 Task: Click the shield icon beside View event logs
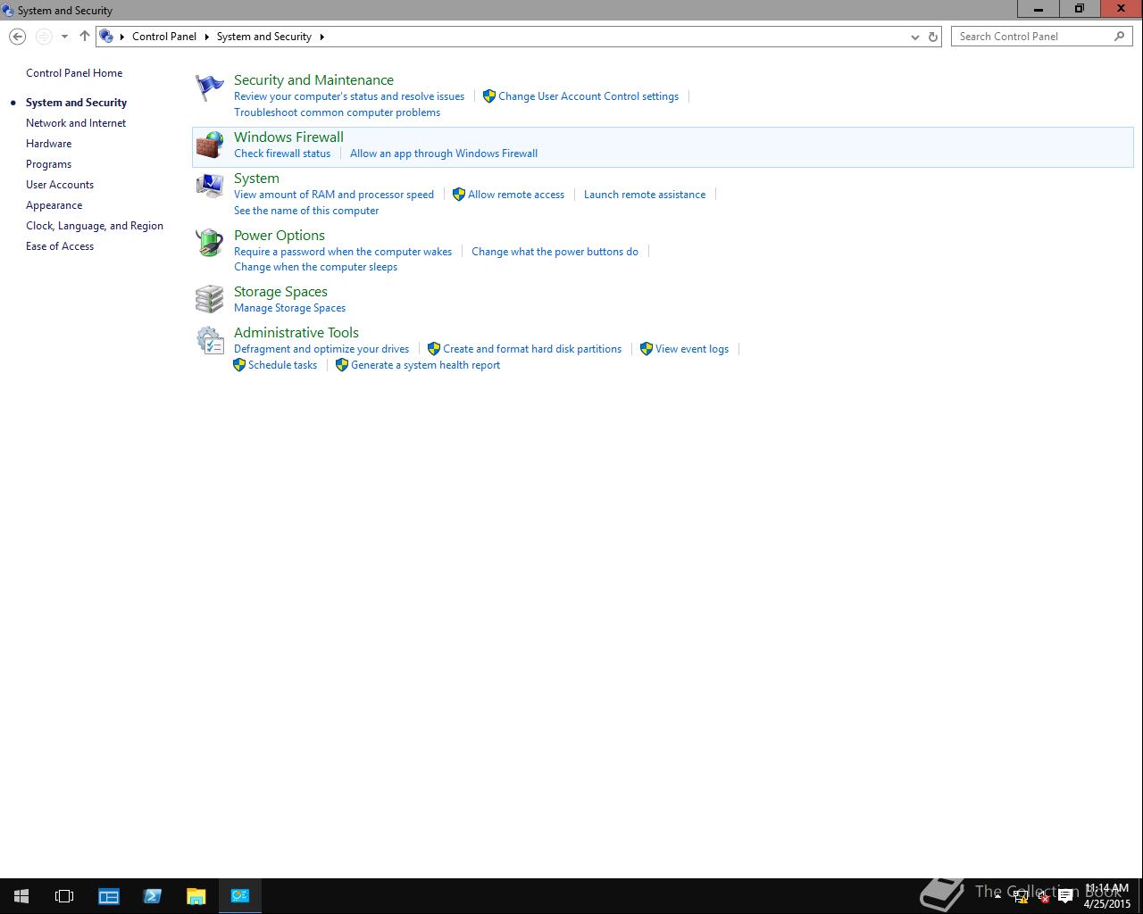click(647, 349)
